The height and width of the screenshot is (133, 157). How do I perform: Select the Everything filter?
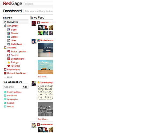[16, 22]
